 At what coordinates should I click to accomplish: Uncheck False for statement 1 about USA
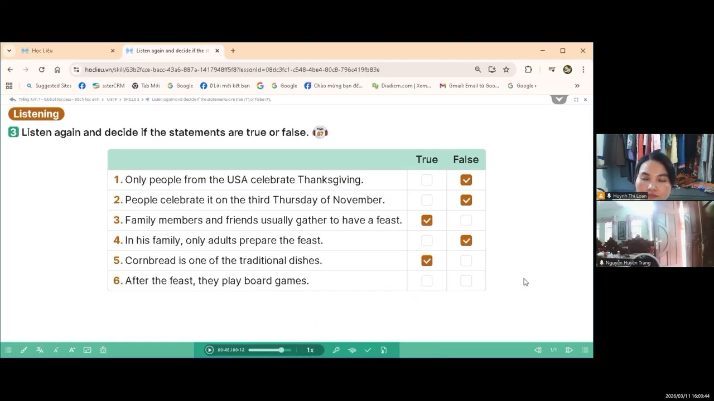point(466,180)
